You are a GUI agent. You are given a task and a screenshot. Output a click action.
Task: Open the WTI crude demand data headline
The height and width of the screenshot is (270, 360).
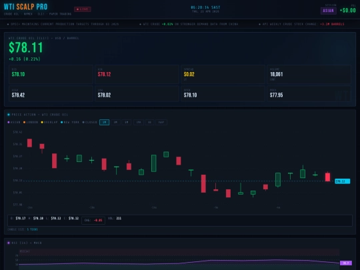click(189, 24)
